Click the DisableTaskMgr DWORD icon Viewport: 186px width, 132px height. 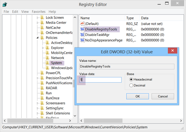point(82,35)
